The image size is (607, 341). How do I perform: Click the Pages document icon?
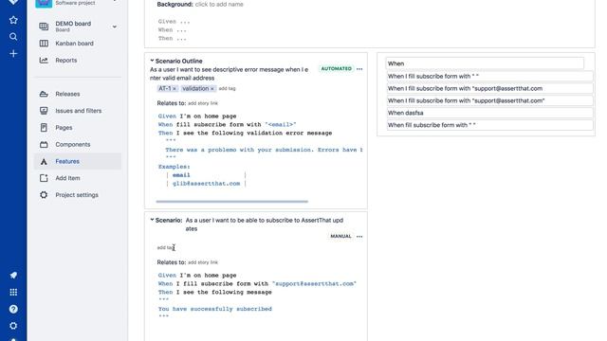pos(44,128)
